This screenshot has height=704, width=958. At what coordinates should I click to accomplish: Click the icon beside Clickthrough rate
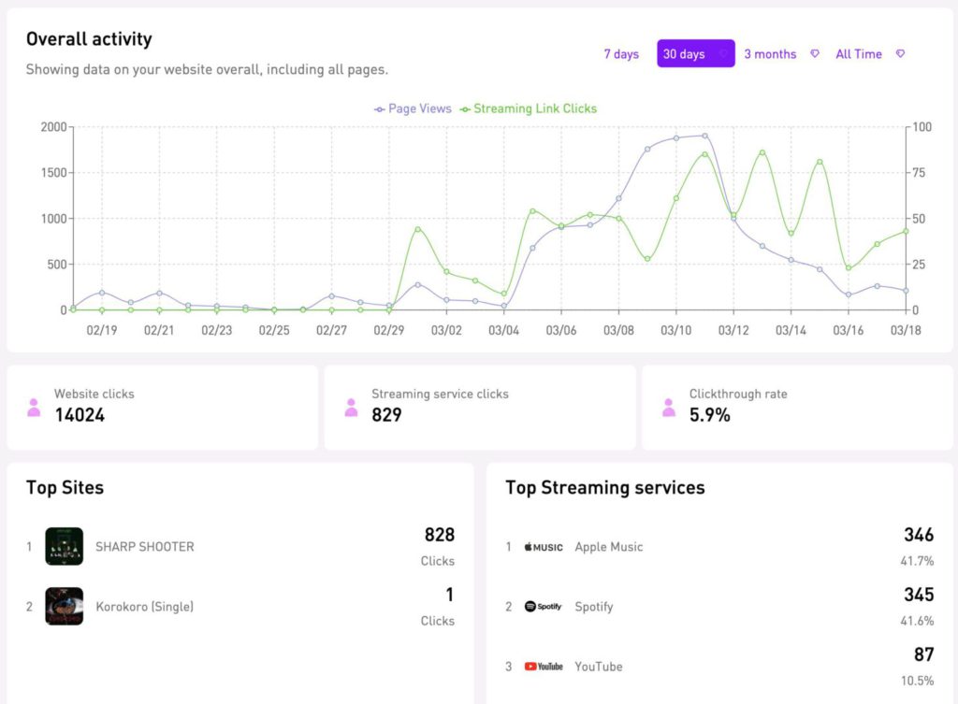click(670, 407)
